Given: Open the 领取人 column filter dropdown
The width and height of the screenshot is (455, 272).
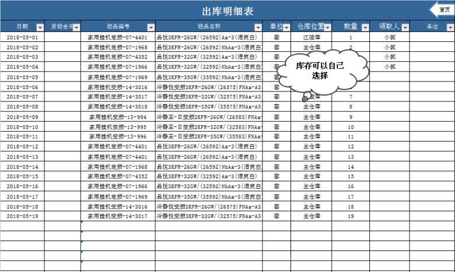Looking at the screenshot, I should pyautogui.click(x=405, y=27).
